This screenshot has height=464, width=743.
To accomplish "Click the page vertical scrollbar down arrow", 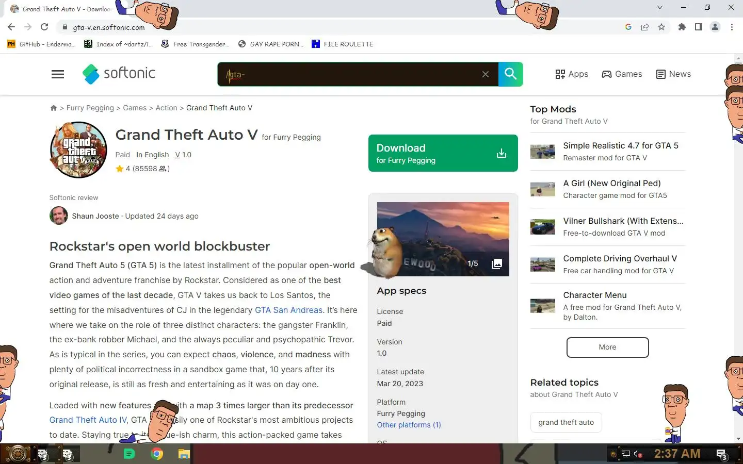I will coord(739,439).
